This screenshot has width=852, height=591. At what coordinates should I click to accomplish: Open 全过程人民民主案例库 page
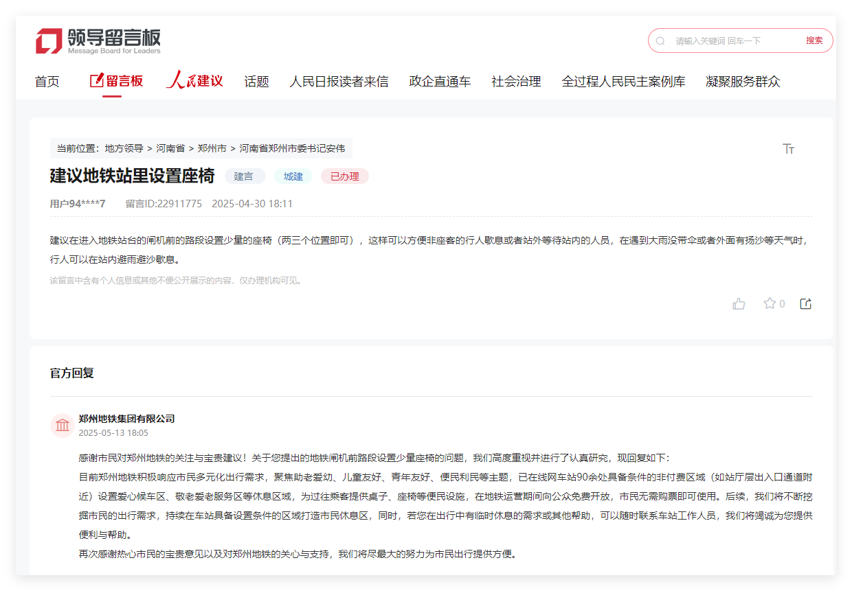coord(624,81)
